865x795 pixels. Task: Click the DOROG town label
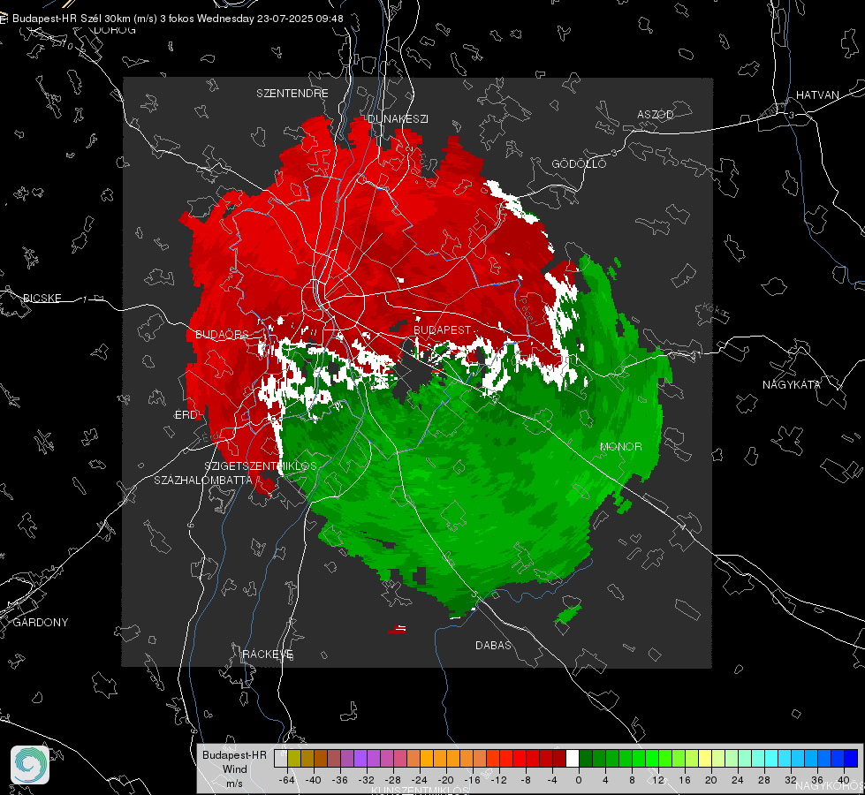pos(115,30)
